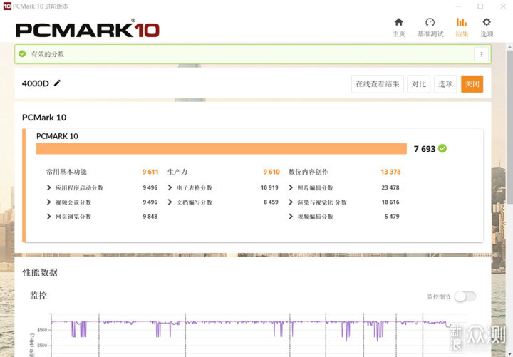Screen dimensions: 513x357
Task: Click the 视频编辑 score value 5 479
Action: [392, 217]
